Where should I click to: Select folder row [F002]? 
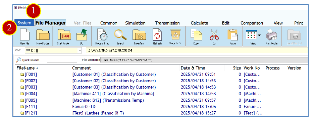[161, 81]
